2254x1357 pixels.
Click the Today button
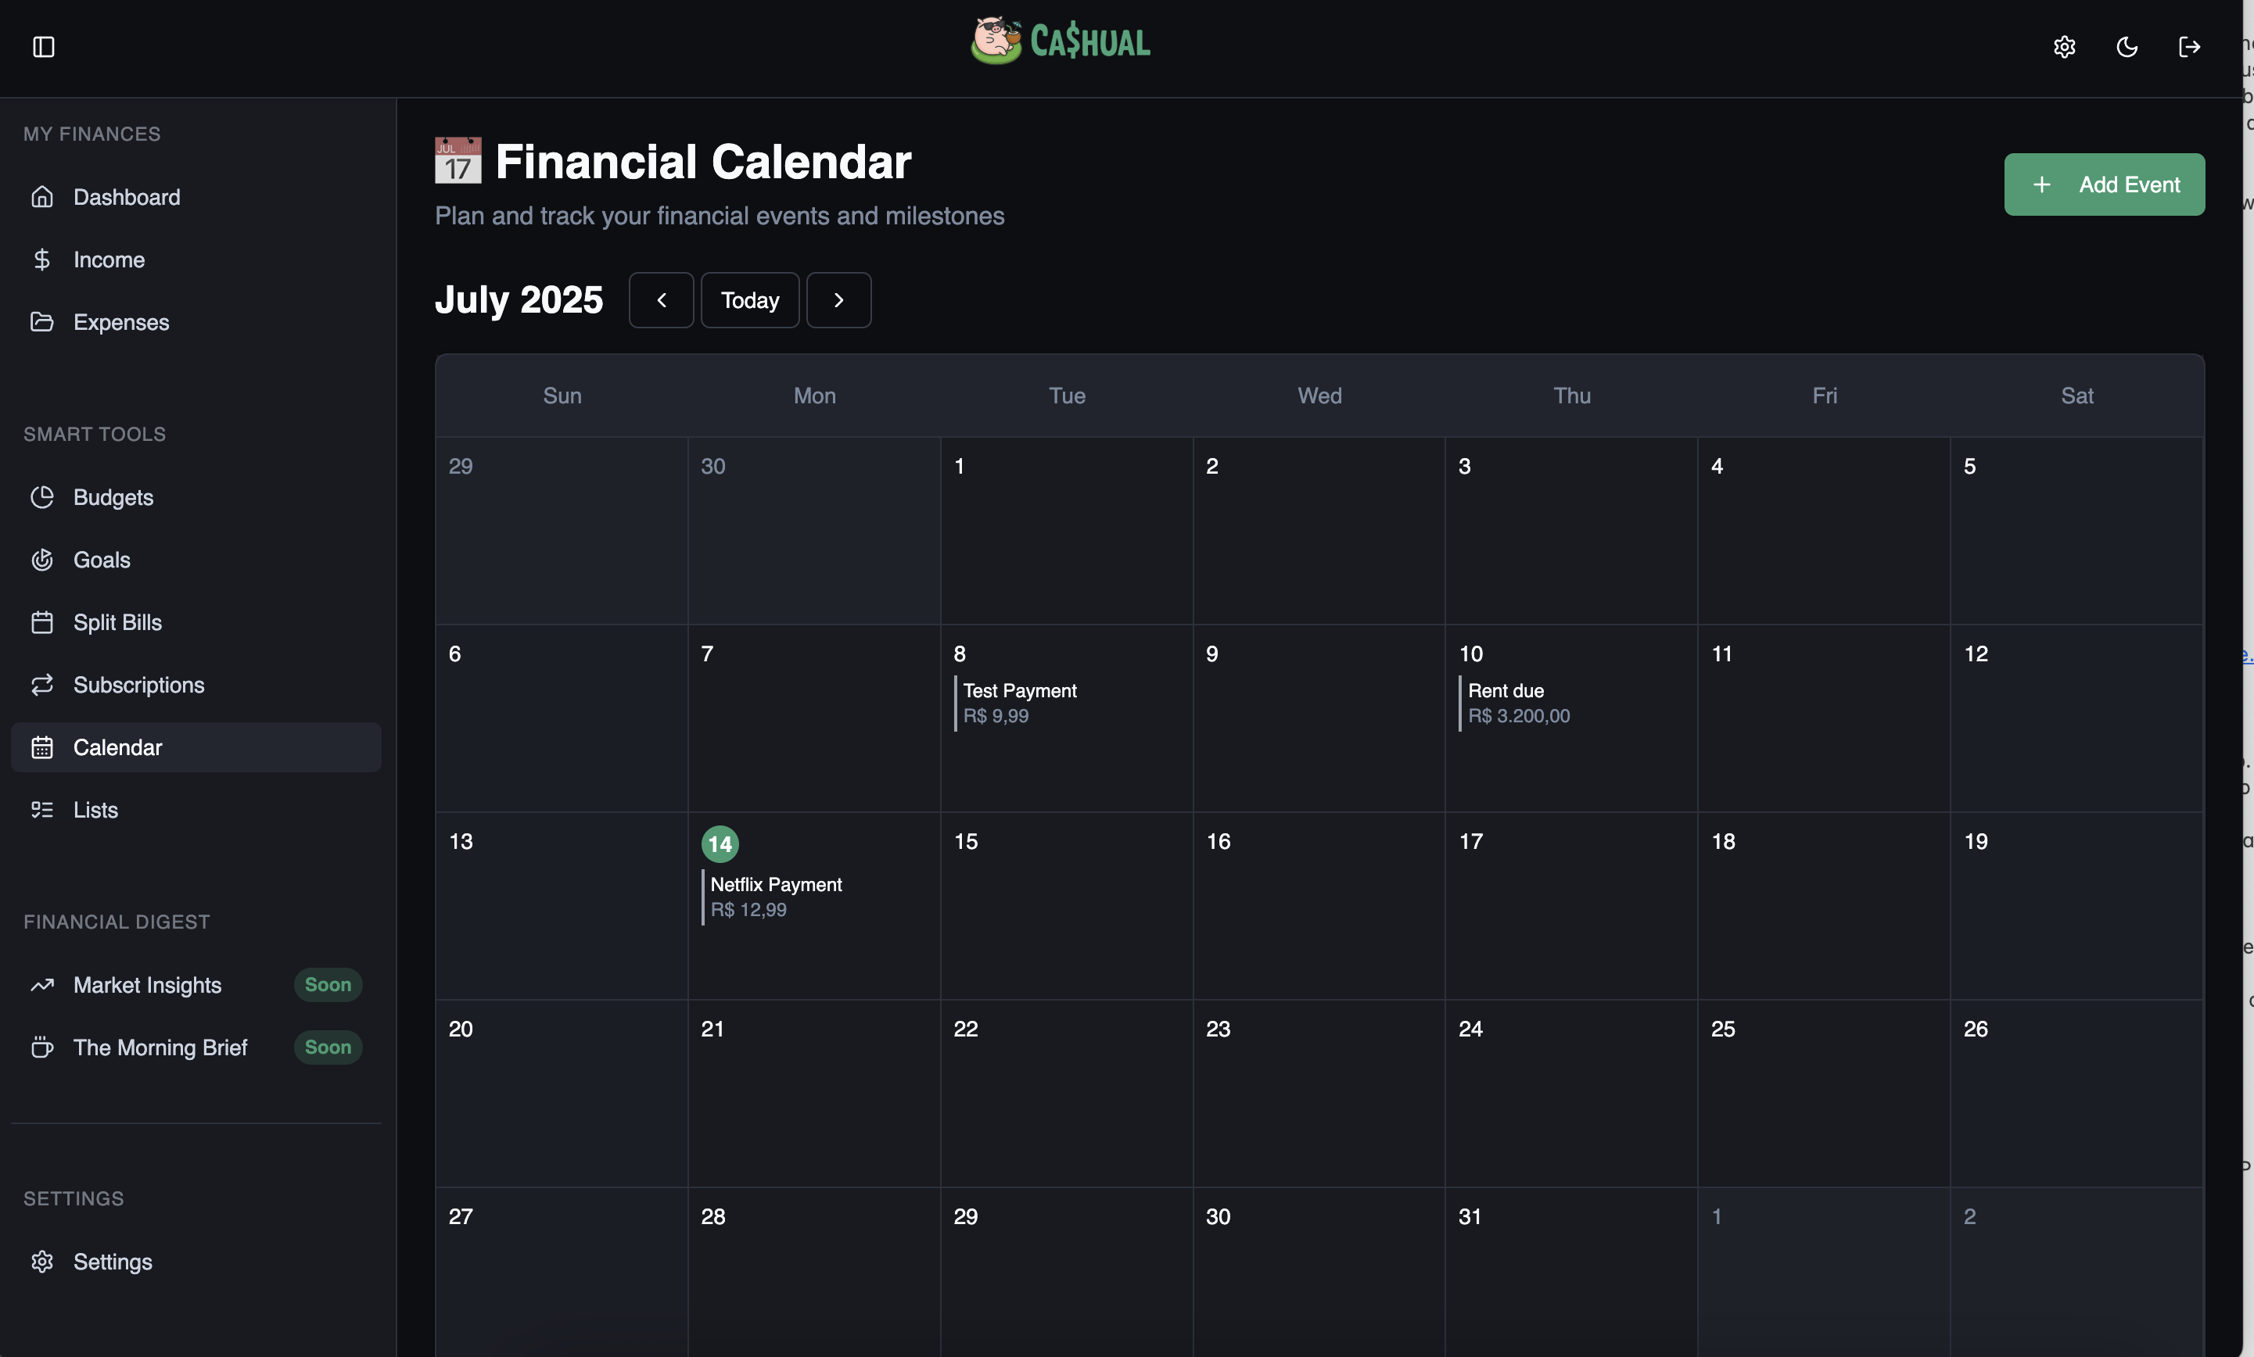(749, 300)
